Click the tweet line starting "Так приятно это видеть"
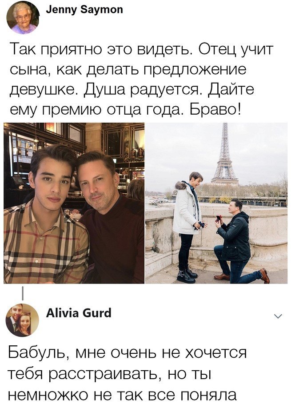291x412 pixels. (x=142, y=50)
